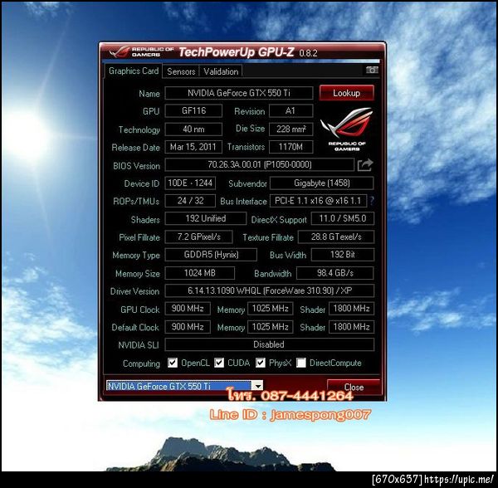Click the GPU Clock row Memory 1025 MHz field
Screen dimensions: 498x488
tap(270, 309)
